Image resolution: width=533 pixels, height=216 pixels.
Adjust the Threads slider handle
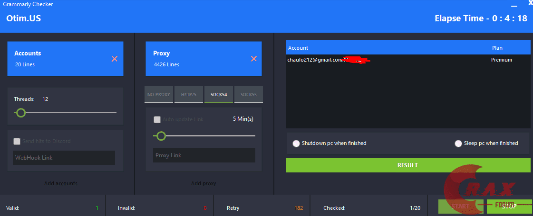point(21,112)
